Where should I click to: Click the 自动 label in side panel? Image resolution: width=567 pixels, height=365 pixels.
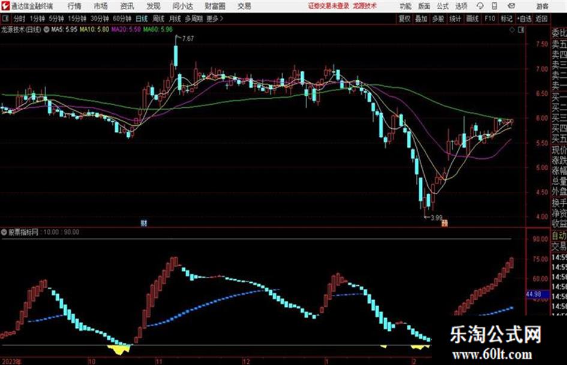559,236
